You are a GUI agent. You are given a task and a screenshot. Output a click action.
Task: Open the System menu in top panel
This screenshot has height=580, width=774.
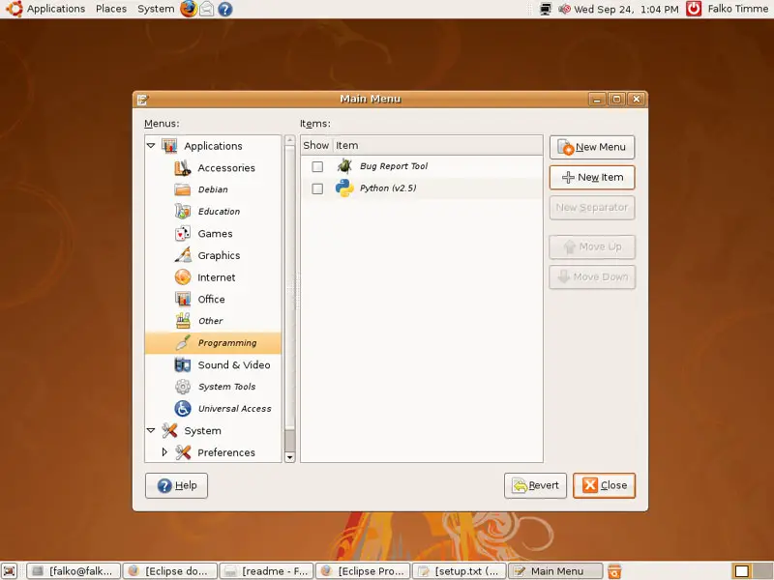[156, 9]
